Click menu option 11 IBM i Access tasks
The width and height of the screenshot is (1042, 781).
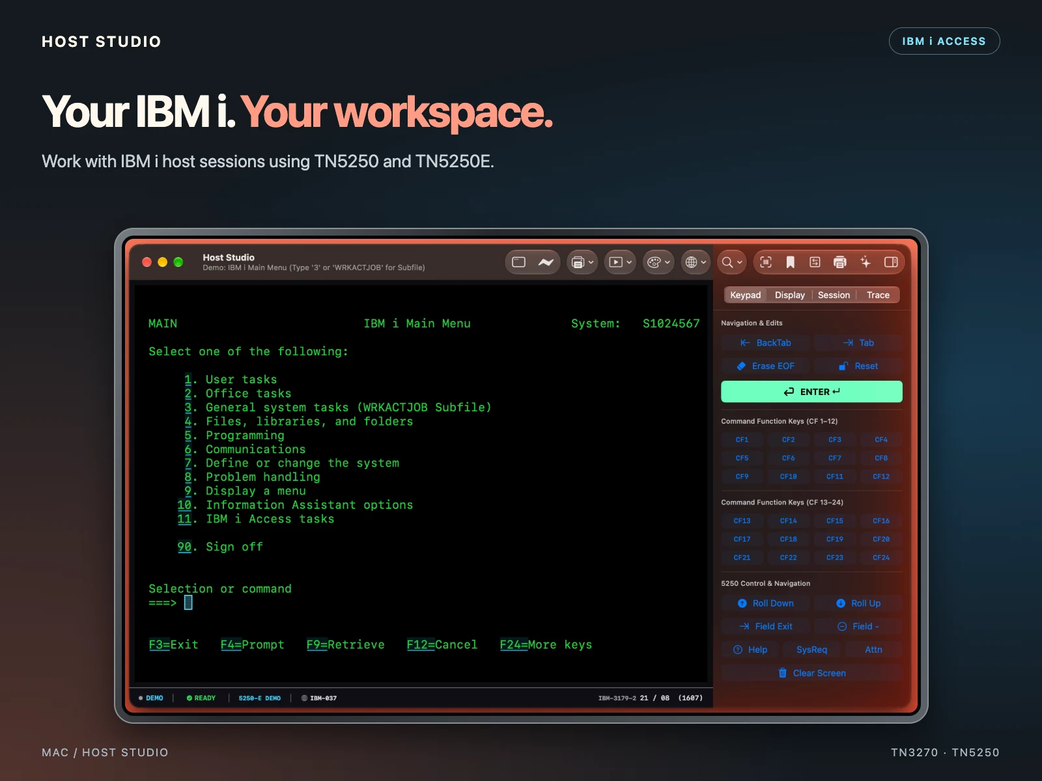pyautogui.click(x=255, y=519)
